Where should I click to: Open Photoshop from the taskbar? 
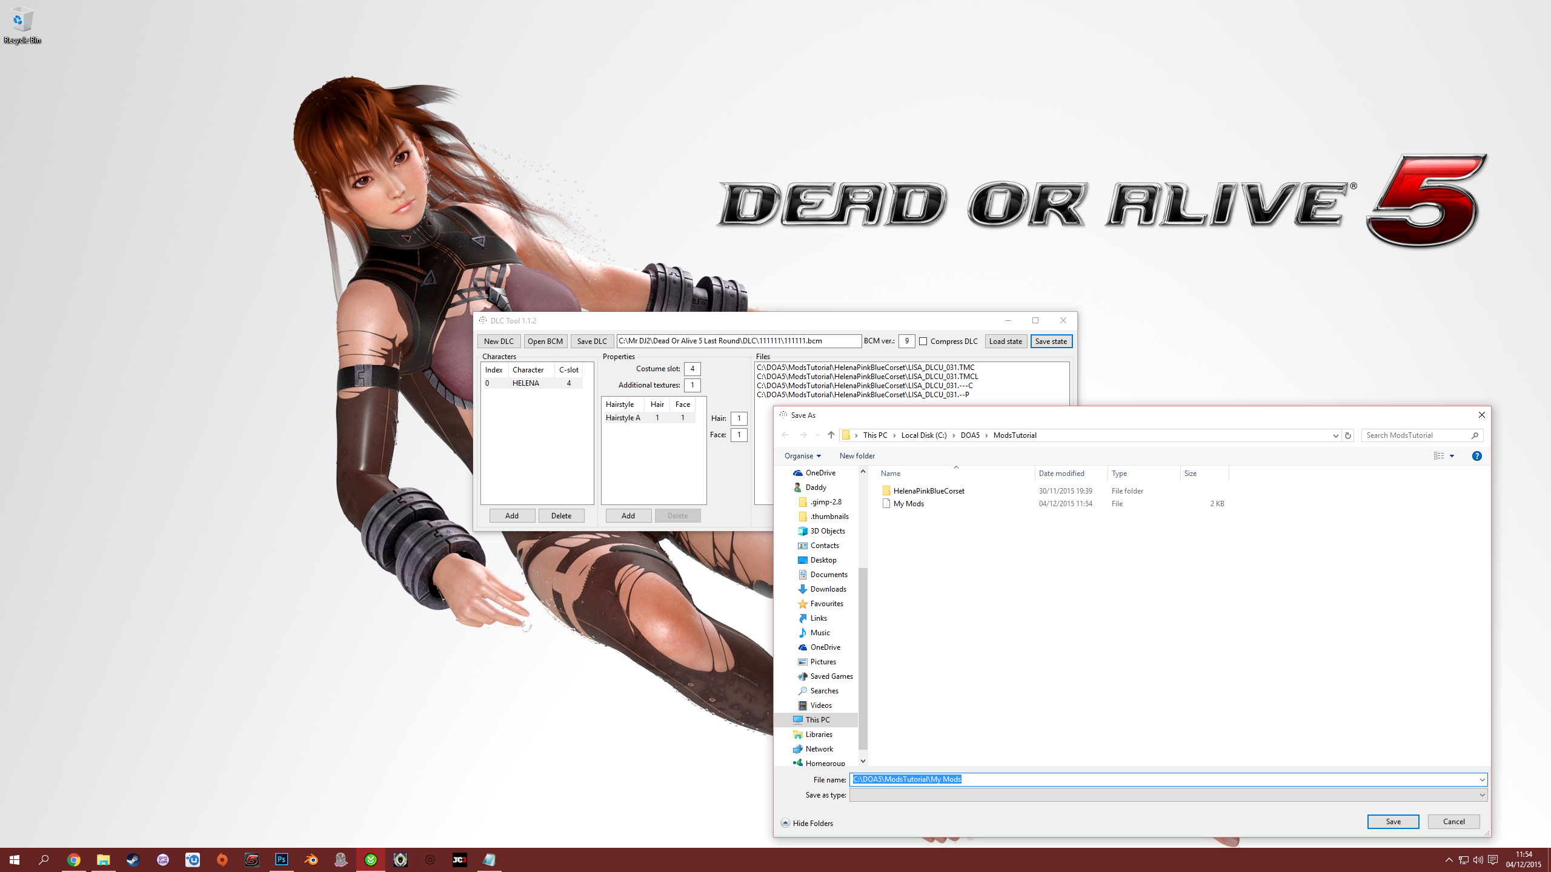tap(282, 859)
